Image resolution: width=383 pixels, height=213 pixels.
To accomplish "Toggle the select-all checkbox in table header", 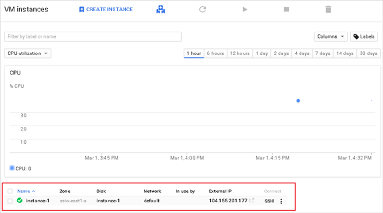I will tap(10, 191).
